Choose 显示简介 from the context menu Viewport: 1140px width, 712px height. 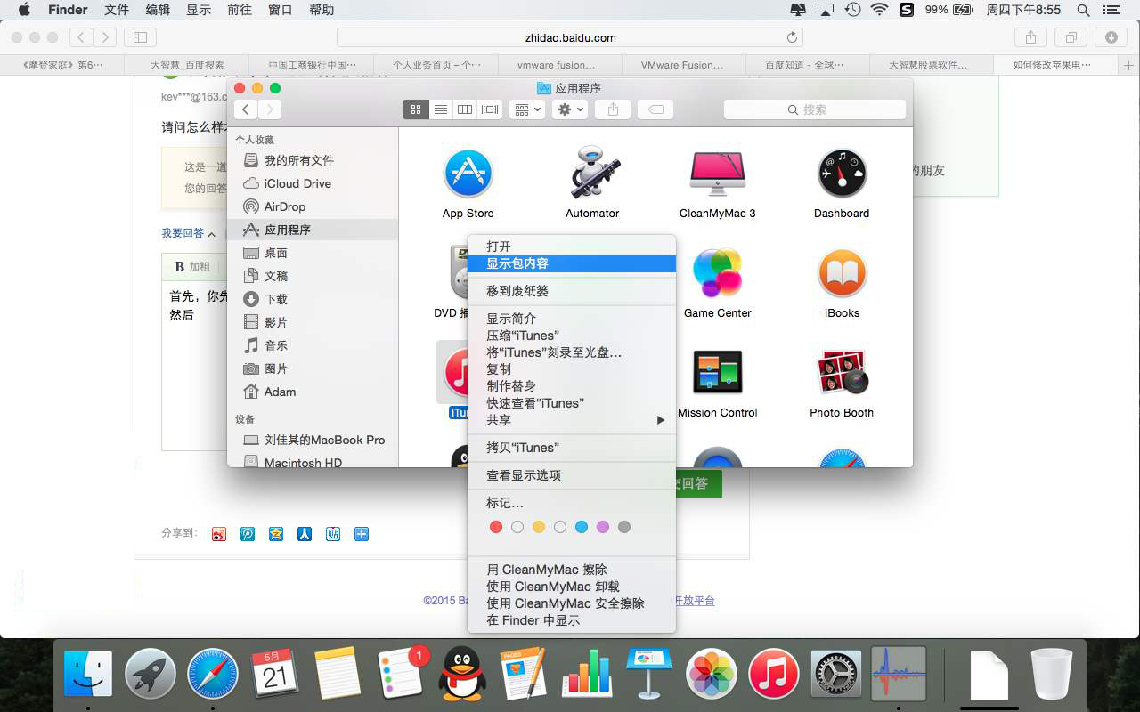[x=572, y=319]
